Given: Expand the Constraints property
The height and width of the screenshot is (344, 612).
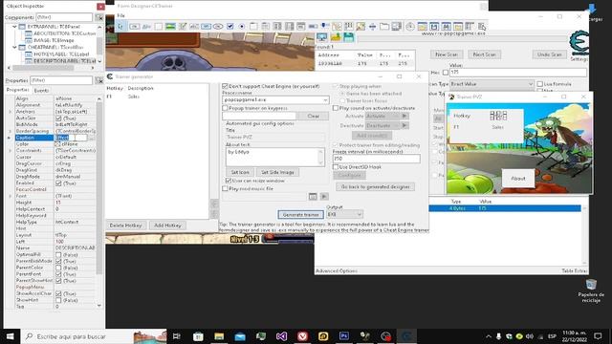Looking at the screenshot, I should [x=11, y=151].
